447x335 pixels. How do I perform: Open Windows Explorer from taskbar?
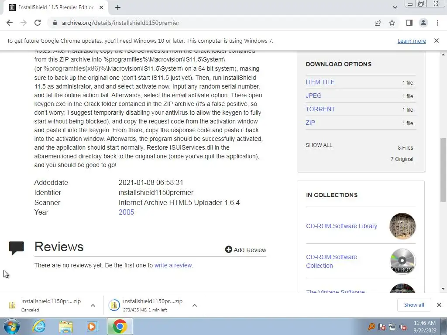[66, 326]
